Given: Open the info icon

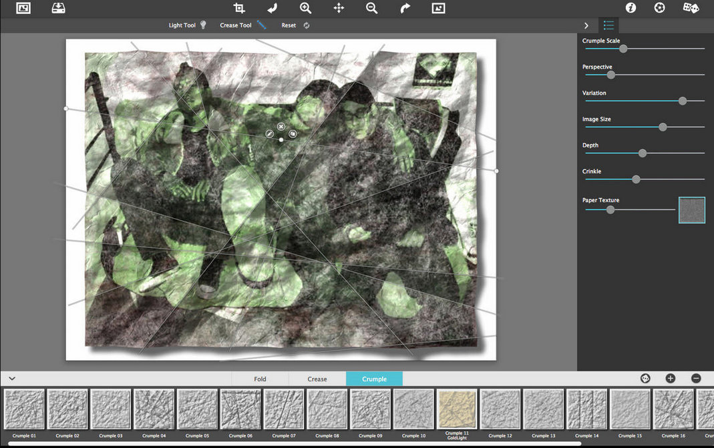Looking at the screenshot, I should (631, 8).
